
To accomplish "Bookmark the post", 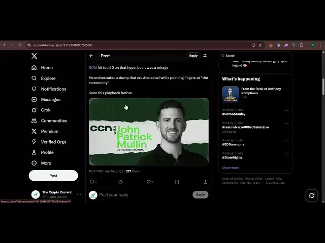I will pos(177,182).
